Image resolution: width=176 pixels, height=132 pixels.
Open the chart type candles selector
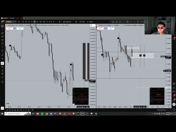click(x=60, y=22)
